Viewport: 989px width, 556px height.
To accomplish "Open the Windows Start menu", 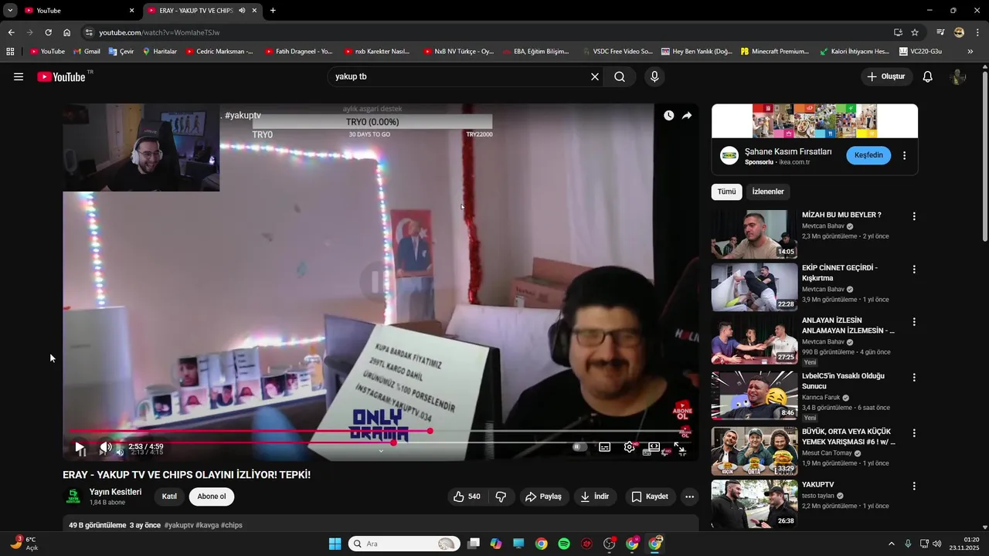I will click(x=335, y=544).
